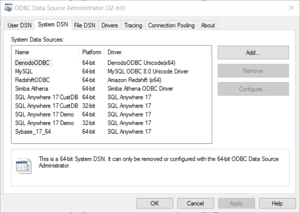Click the System Data Sources label
Screen dimensions: 300x213
pos(38,40)
